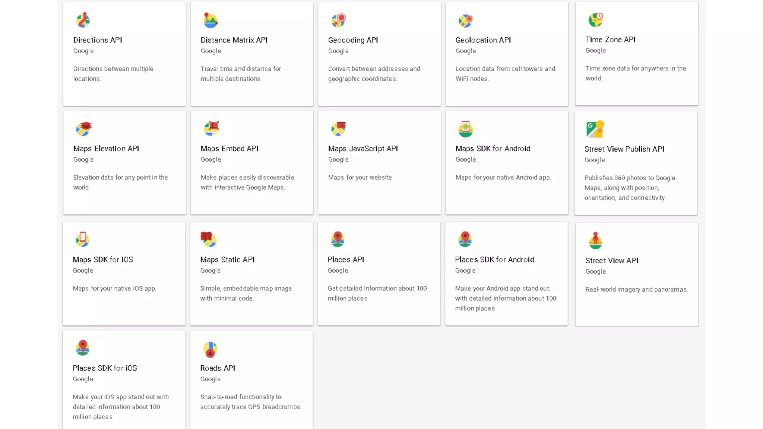Click the Maps SDK for Android icon
763x429 pixels.
[x=465, y=129]
